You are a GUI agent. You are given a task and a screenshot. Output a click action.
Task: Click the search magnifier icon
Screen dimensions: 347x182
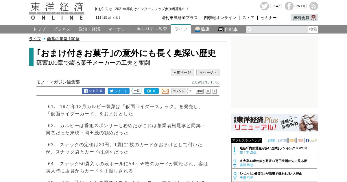click(249, 29)
